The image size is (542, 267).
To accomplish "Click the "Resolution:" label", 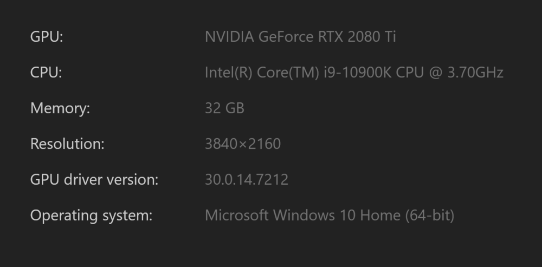I will click(67, 144).
